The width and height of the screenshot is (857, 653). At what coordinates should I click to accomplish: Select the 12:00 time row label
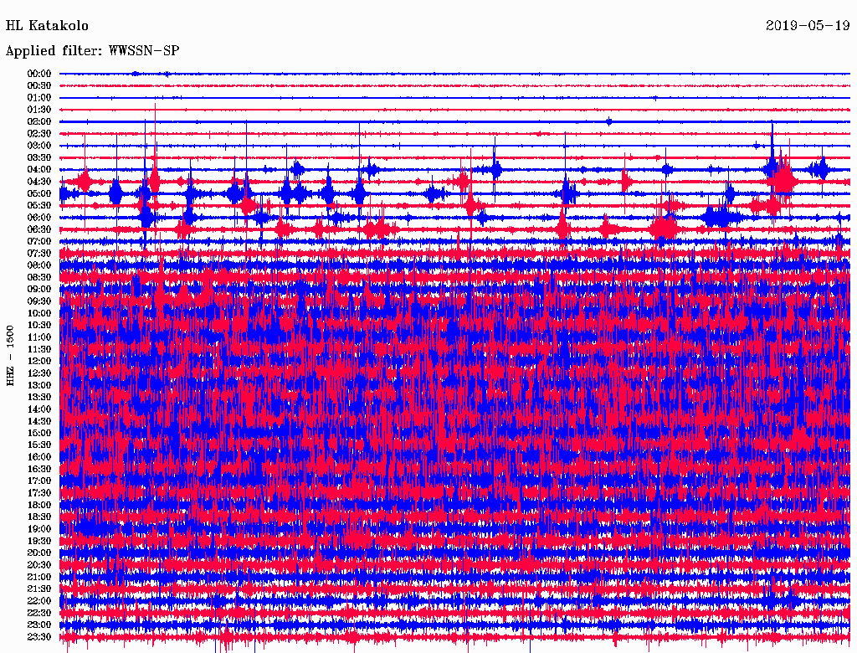[x=39, y=362]
